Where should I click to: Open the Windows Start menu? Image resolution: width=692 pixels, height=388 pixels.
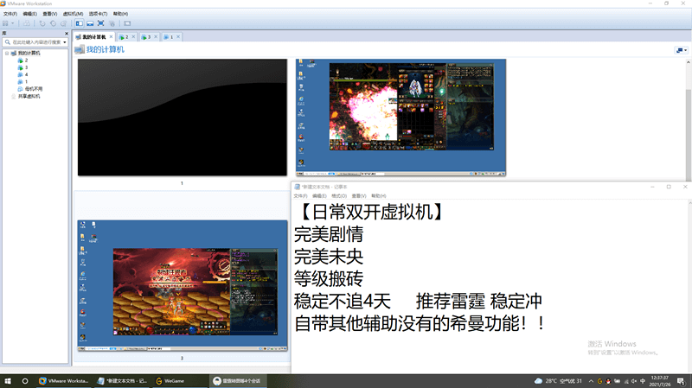pos(8,381)
